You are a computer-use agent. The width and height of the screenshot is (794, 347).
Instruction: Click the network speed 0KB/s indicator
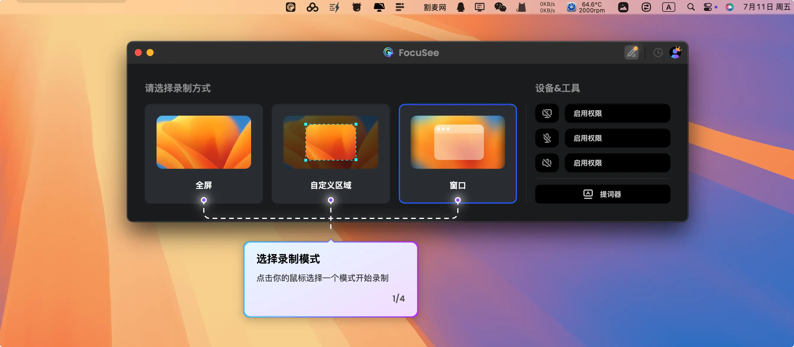547,7
